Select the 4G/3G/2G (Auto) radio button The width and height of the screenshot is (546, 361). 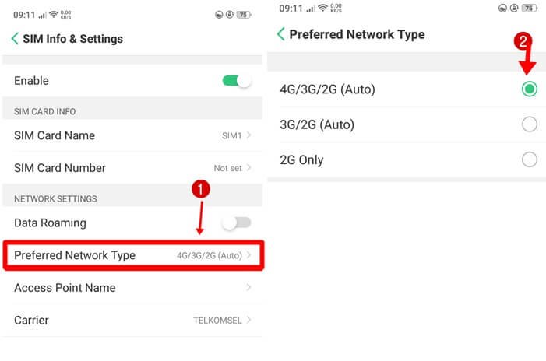point(530,89)
